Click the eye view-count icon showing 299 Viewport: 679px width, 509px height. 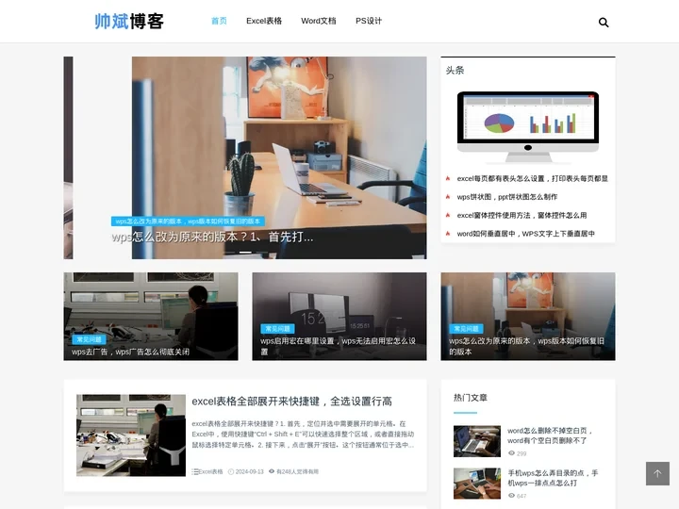511,453
